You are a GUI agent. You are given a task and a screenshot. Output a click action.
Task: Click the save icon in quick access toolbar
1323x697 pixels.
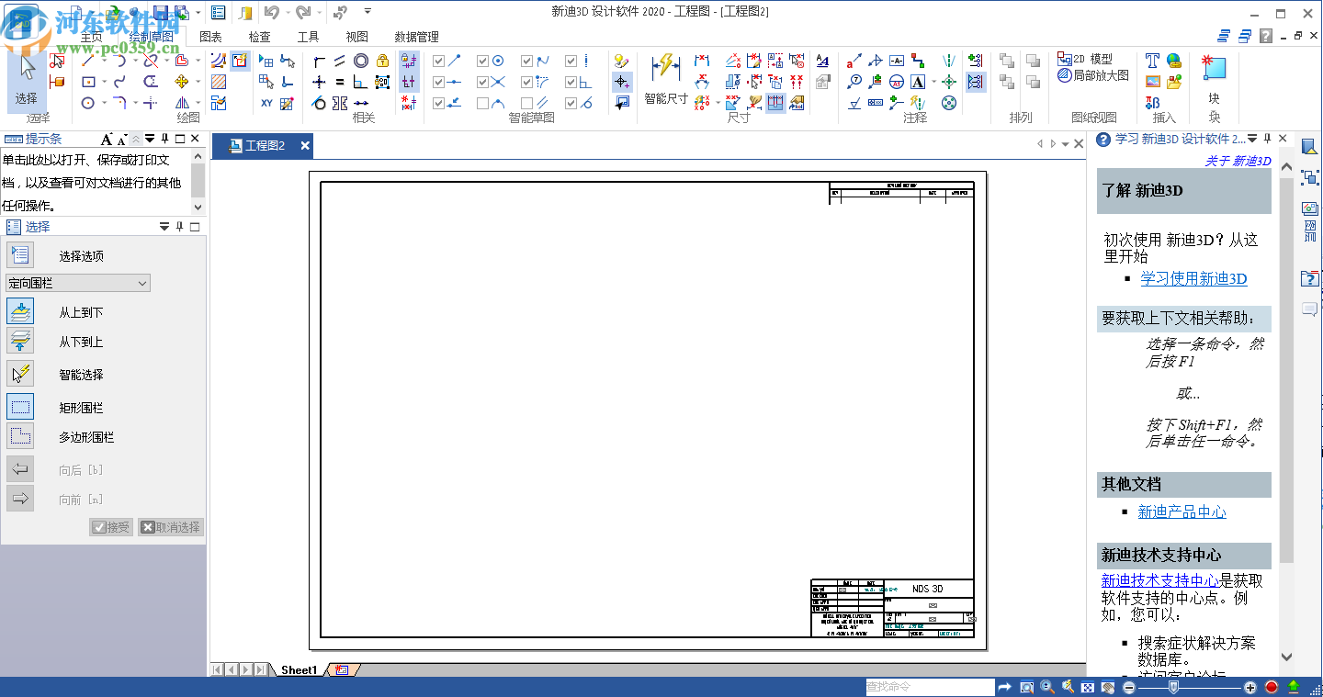(x=161, y=12)
